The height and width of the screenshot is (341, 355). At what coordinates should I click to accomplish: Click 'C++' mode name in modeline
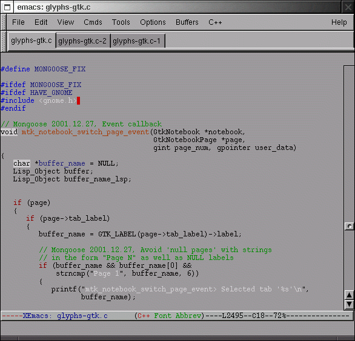pyautogui.click(x=144, y=316)
